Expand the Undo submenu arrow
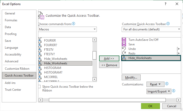183x111 pixels. [x=179, y=49]
